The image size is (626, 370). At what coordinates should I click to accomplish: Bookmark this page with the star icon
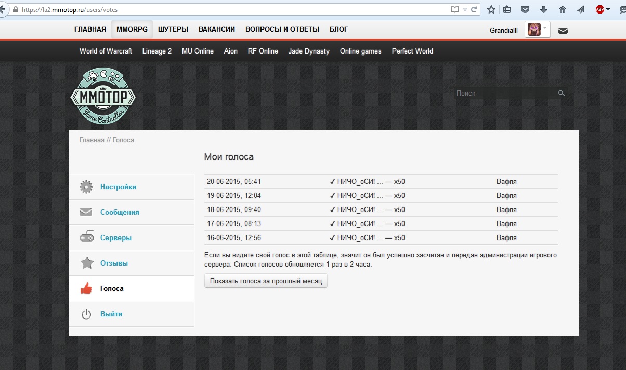(x=491, y=9)
